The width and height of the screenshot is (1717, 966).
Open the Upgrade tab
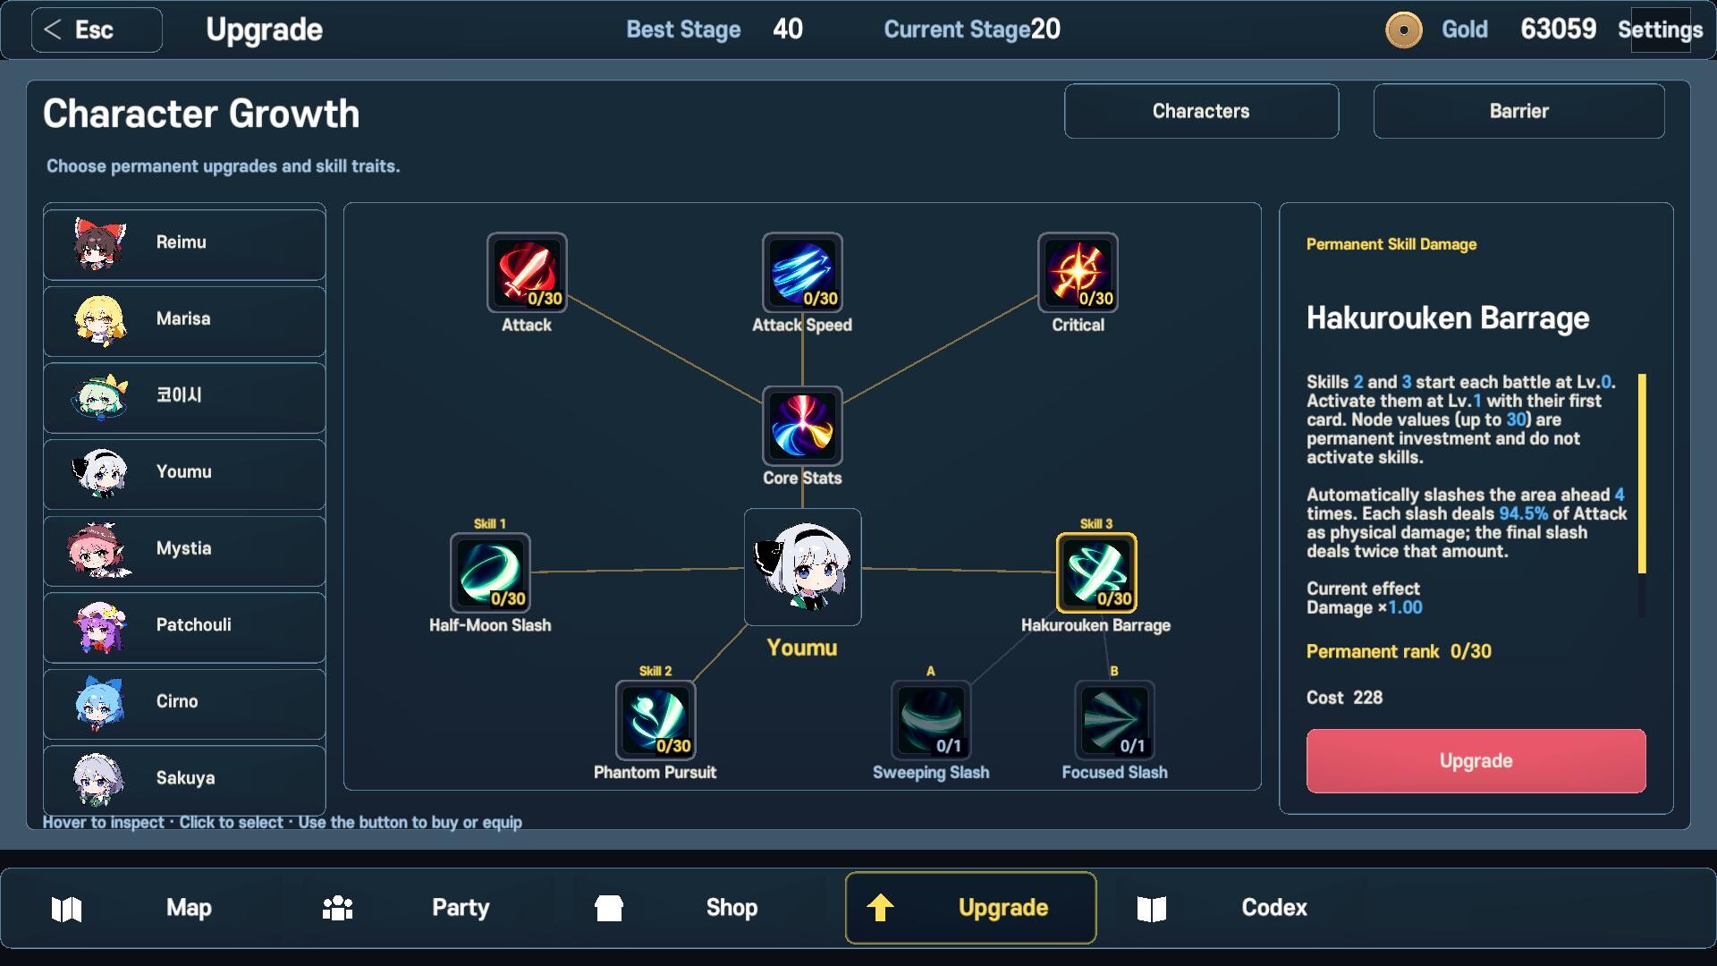970,908
